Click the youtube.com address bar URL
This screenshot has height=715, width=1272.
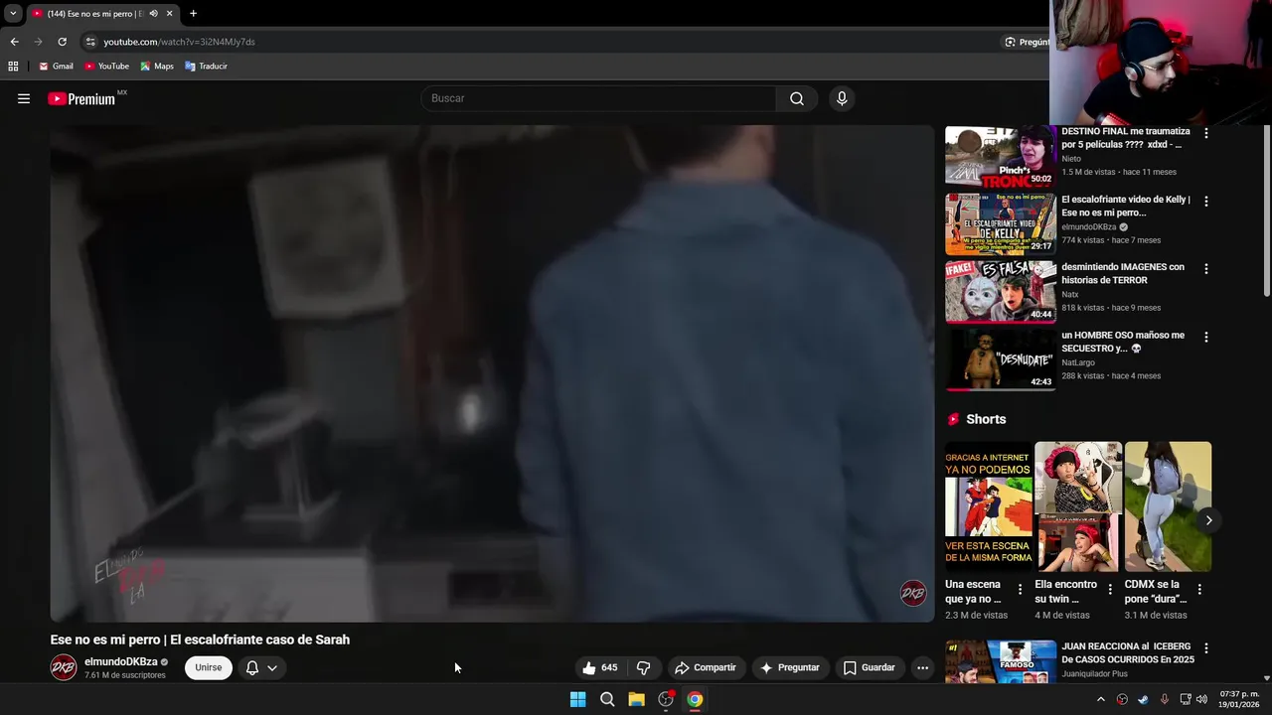179,42
